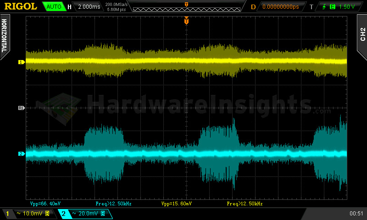Open the 1.50 V trigger level readout
Screen dimensions: 367x220
(347, 7)
